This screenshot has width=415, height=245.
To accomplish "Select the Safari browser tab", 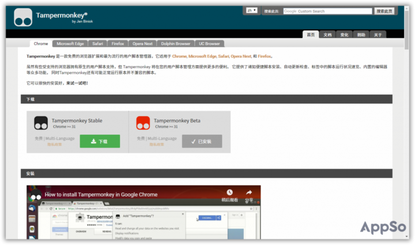I will pyautogui.click(x=97, y=44).
